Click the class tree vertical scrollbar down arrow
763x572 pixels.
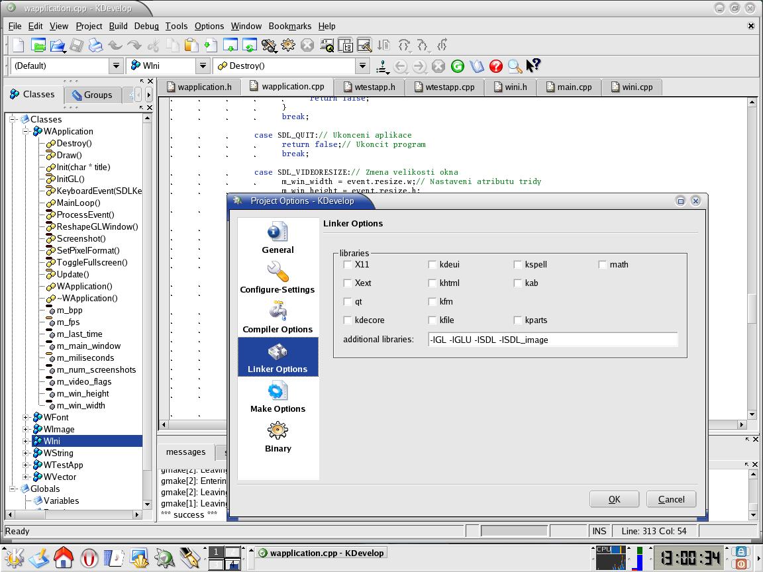pos(148,505)
